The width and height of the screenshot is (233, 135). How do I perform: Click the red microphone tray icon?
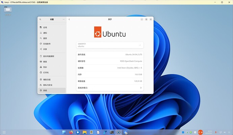click(216, 132)
